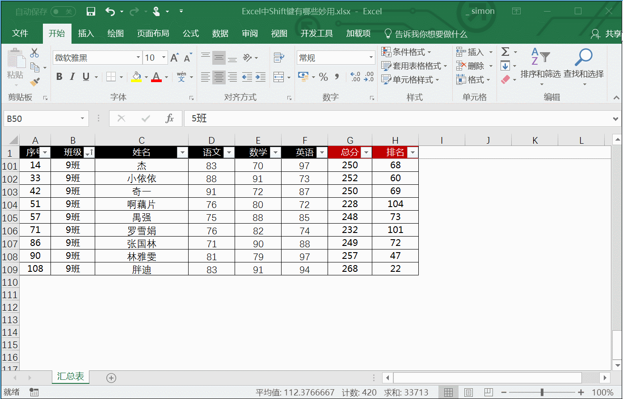Switch to the 数据 ribbon tab
The width and height of the screenshot is (623, 399).
(220, 33)
